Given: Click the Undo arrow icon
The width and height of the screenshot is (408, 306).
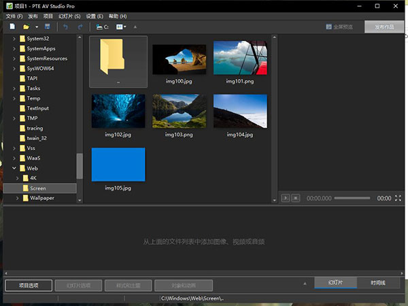Looking at the screenshot, I should tap(65, 27).
